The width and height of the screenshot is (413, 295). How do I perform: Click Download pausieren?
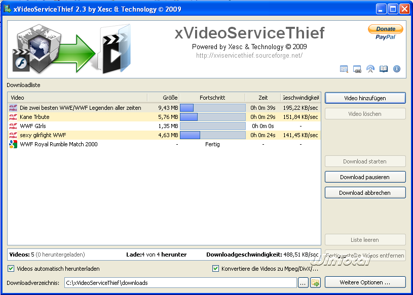click(x=365, y=177)
